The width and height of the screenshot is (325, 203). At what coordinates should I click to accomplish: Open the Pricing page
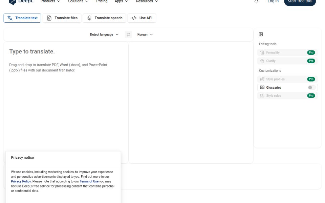pyautogui.click(x=102, y=1)
